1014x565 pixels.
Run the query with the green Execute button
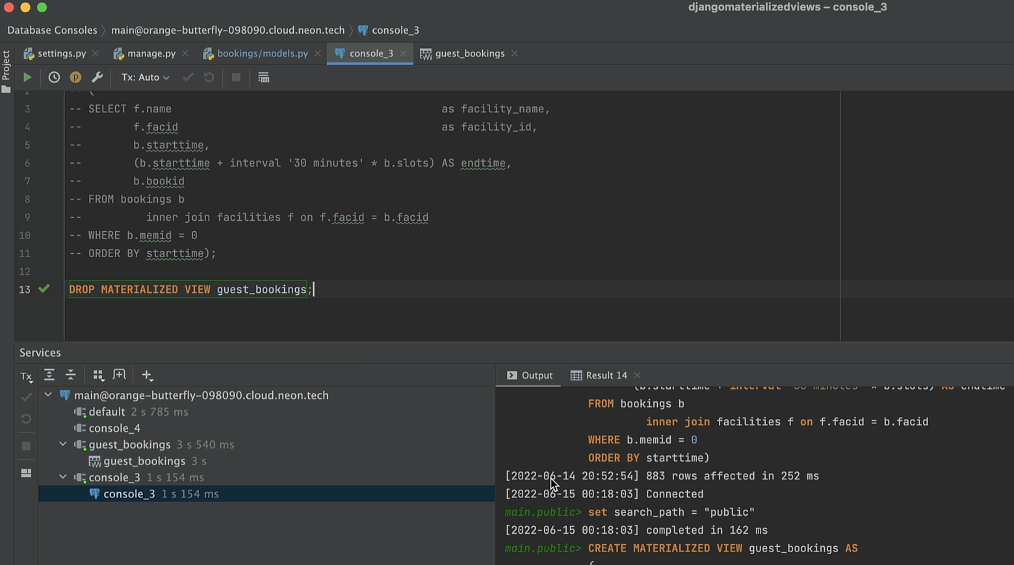coord(27,77)
